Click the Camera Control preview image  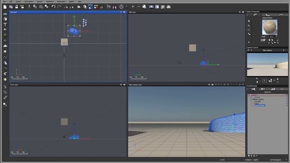[267, 64]
